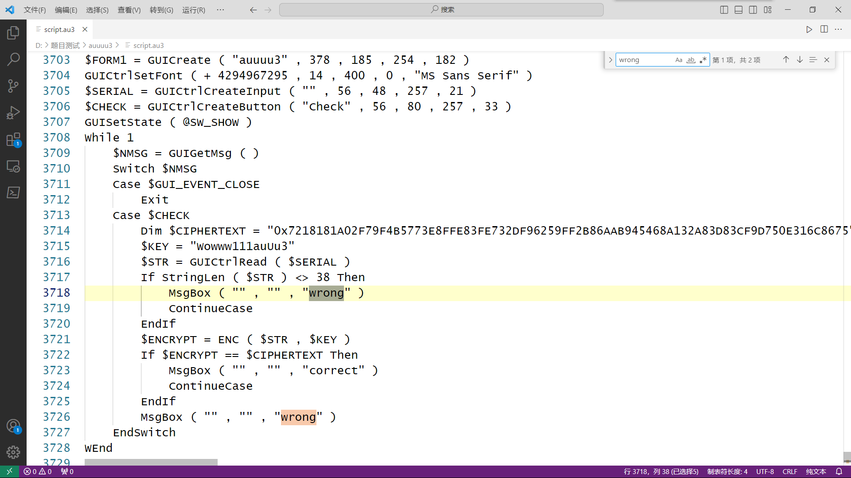
Task: Open the Source Control view
Action: 13,86
